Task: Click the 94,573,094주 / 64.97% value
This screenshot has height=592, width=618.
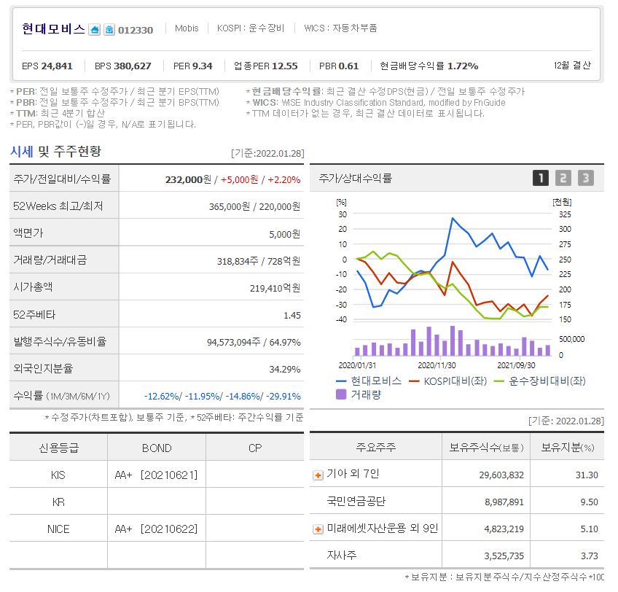Action: 254,342
